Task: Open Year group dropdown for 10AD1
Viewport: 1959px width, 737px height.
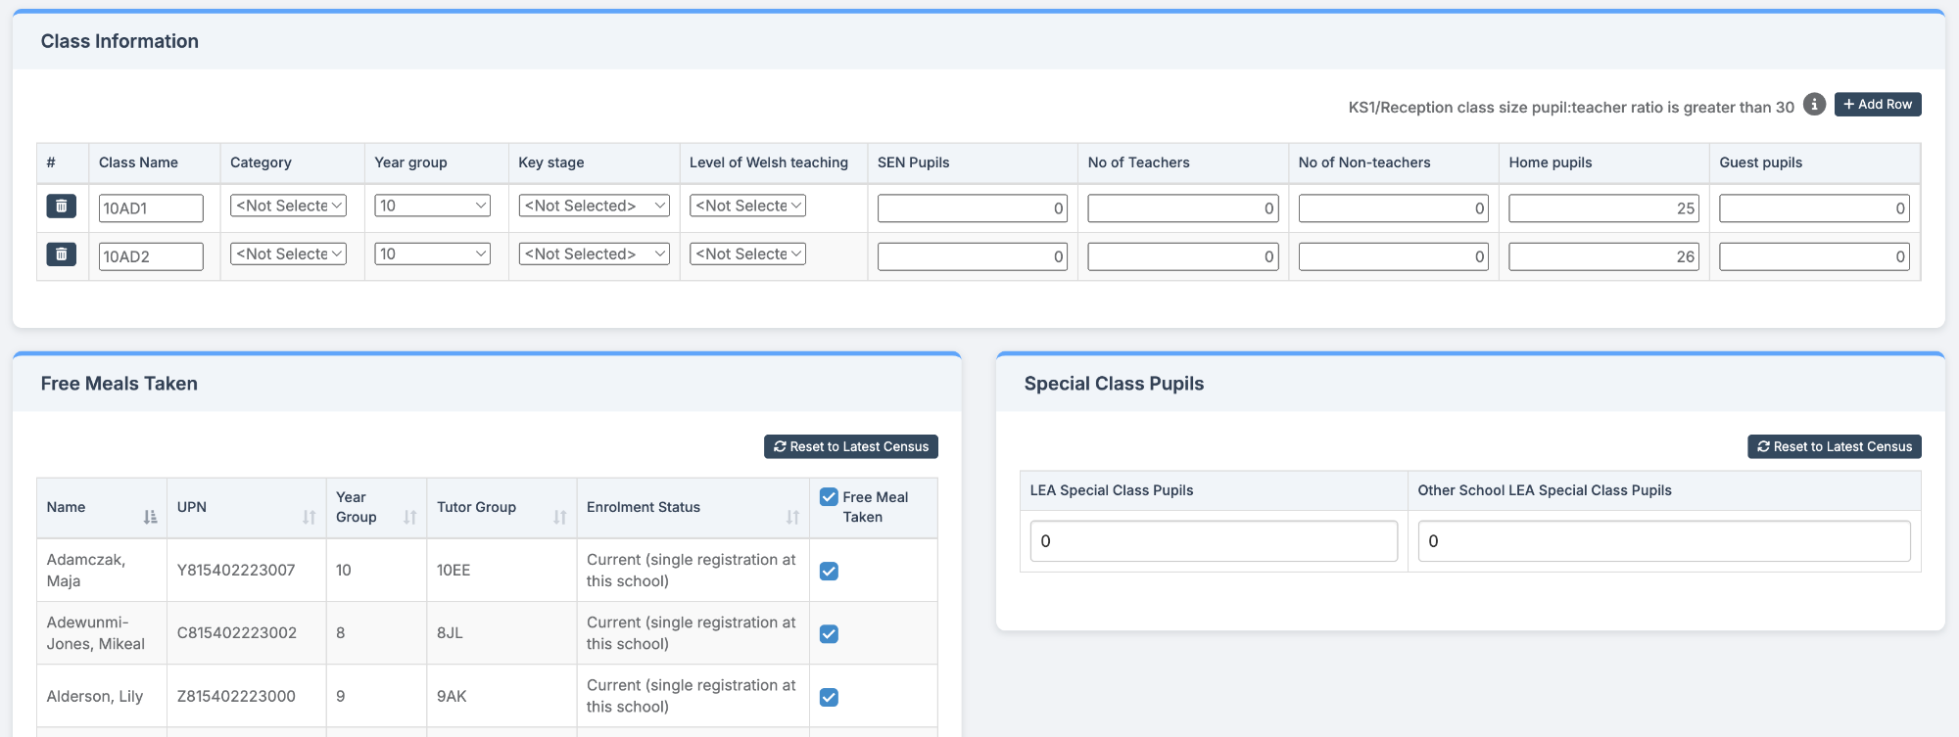Action: point(432,206)
